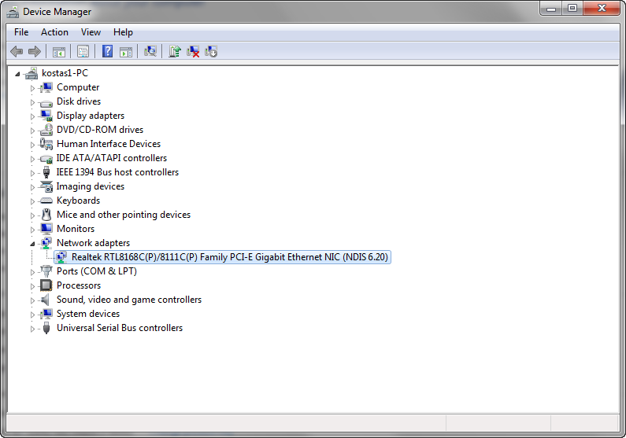The width and height of the screenshot is (626, 438).
Task: Click the Disable device toolbar icon
Action: (211, 51)
